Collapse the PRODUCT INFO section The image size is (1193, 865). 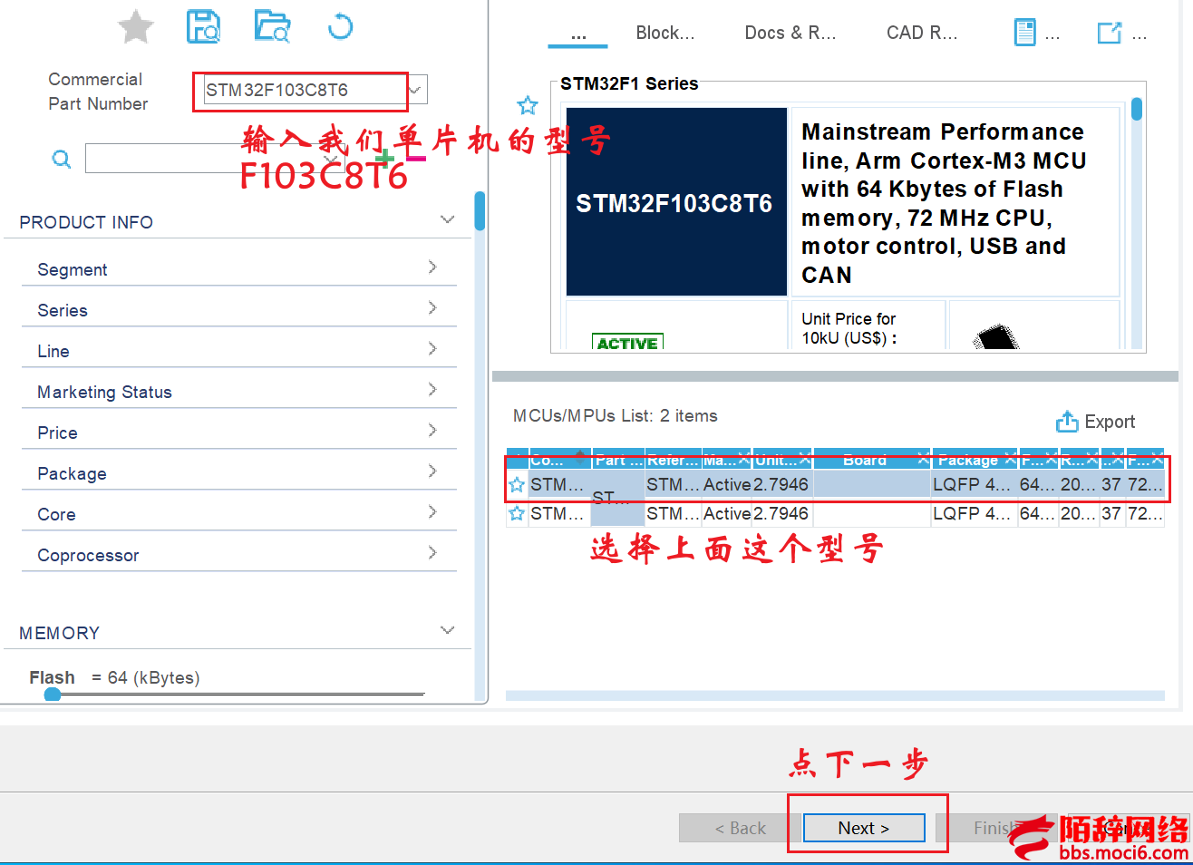tap(447, 220)
